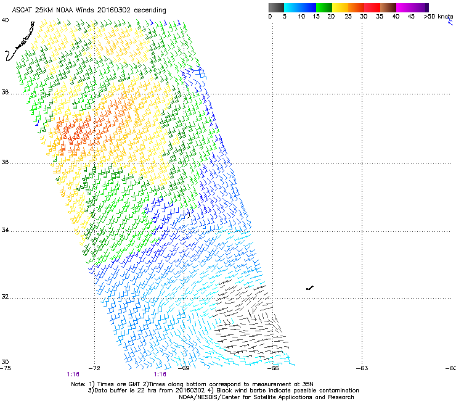Click the '>50 knots' legend label
The height and width of the screenshot is (401, 456).
point(438,17)
